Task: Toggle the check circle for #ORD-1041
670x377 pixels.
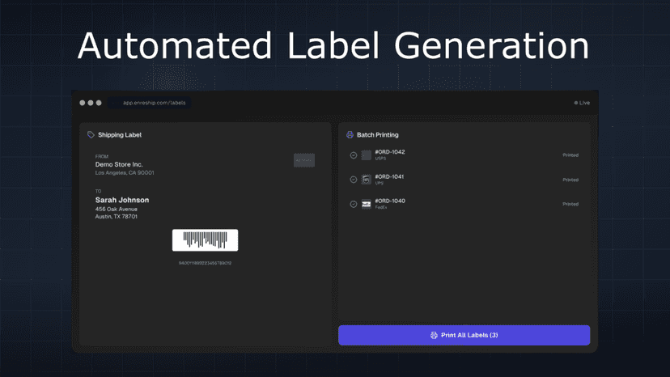Action: 354,180
